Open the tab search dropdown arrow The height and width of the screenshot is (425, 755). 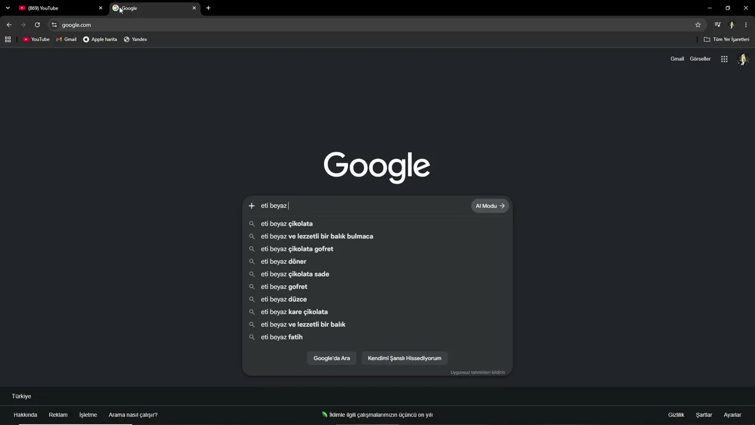tap(8, 8)
